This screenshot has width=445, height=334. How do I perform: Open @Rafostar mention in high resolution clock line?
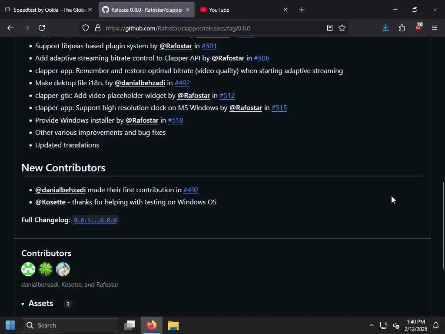246,108
